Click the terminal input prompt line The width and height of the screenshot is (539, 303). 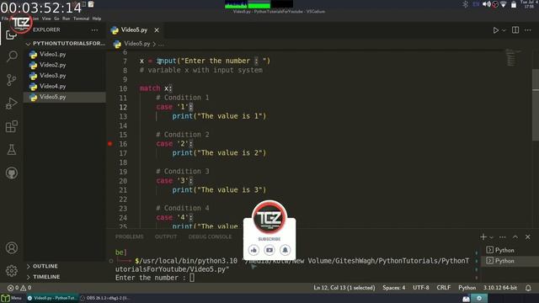155,278
